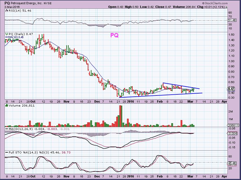Click the pink PQ annotation text
241x180 pixels.
coord(114,35)
